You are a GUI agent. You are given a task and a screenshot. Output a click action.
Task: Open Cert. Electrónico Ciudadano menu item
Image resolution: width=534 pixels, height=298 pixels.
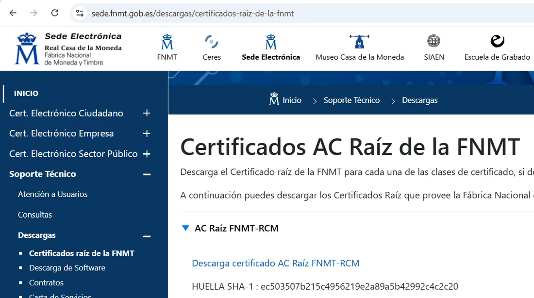(x=66, y=113)
